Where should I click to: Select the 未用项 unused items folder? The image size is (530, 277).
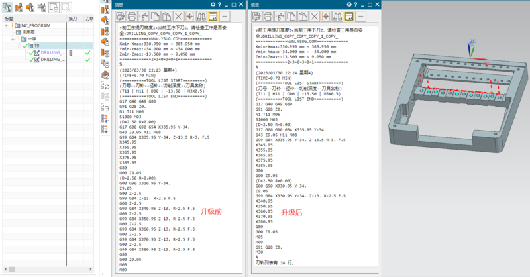[x=29, y=32]
